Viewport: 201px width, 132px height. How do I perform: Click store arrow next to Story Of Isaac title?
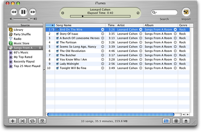click(x=102, y=34)
